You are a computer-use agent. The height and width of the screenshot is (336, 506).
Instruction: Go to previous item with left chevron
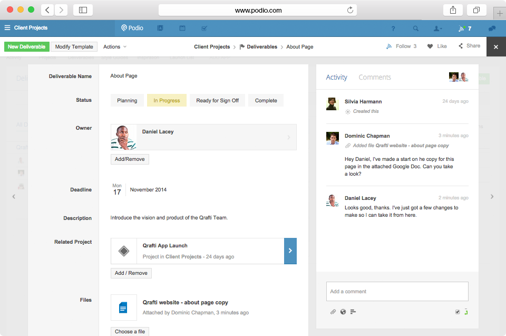(x=14, y=196)
